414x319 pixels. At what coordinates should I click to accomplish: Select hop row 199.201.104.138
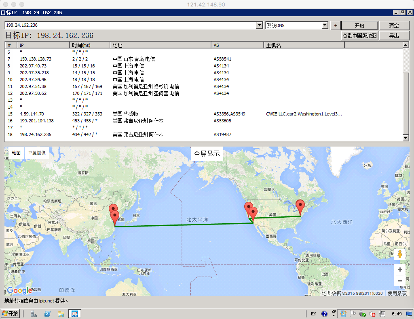(x=203, y=121)
